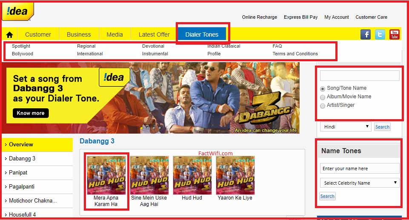Click Search under Name Tones
Screen dimensions: 409x220
click(327, 196)
